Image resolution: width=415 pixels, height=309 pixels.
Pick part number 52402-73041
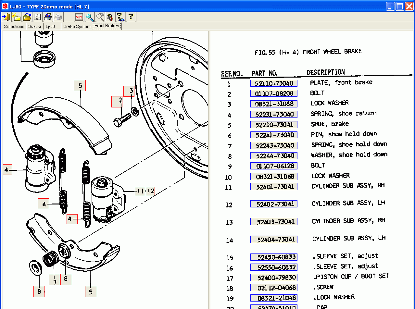pos(274,204)
